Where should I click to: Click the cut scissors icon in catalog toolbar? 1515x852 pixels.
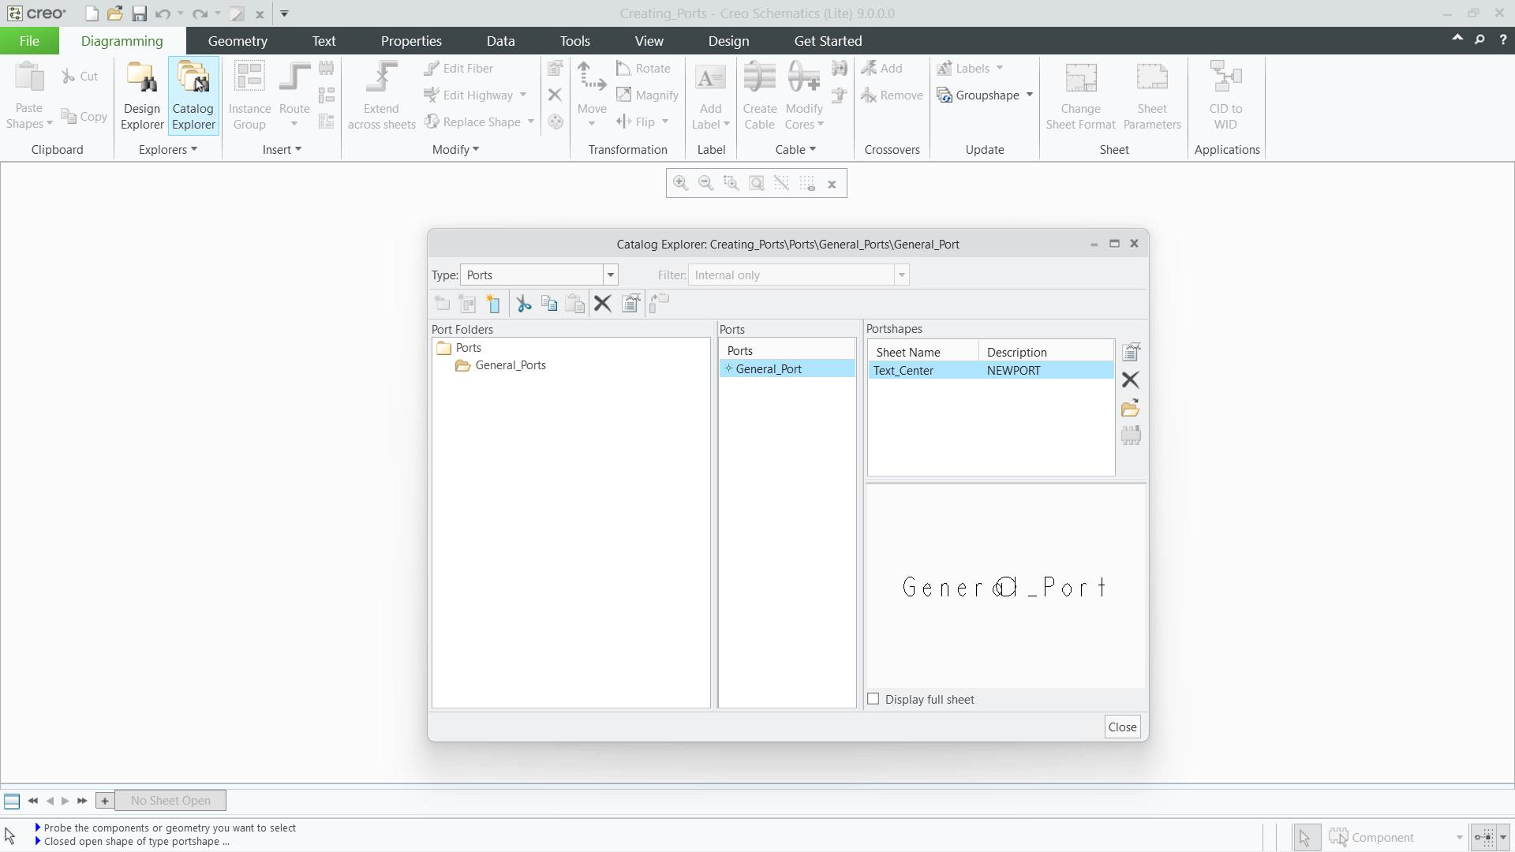click(x=524, y=304)
